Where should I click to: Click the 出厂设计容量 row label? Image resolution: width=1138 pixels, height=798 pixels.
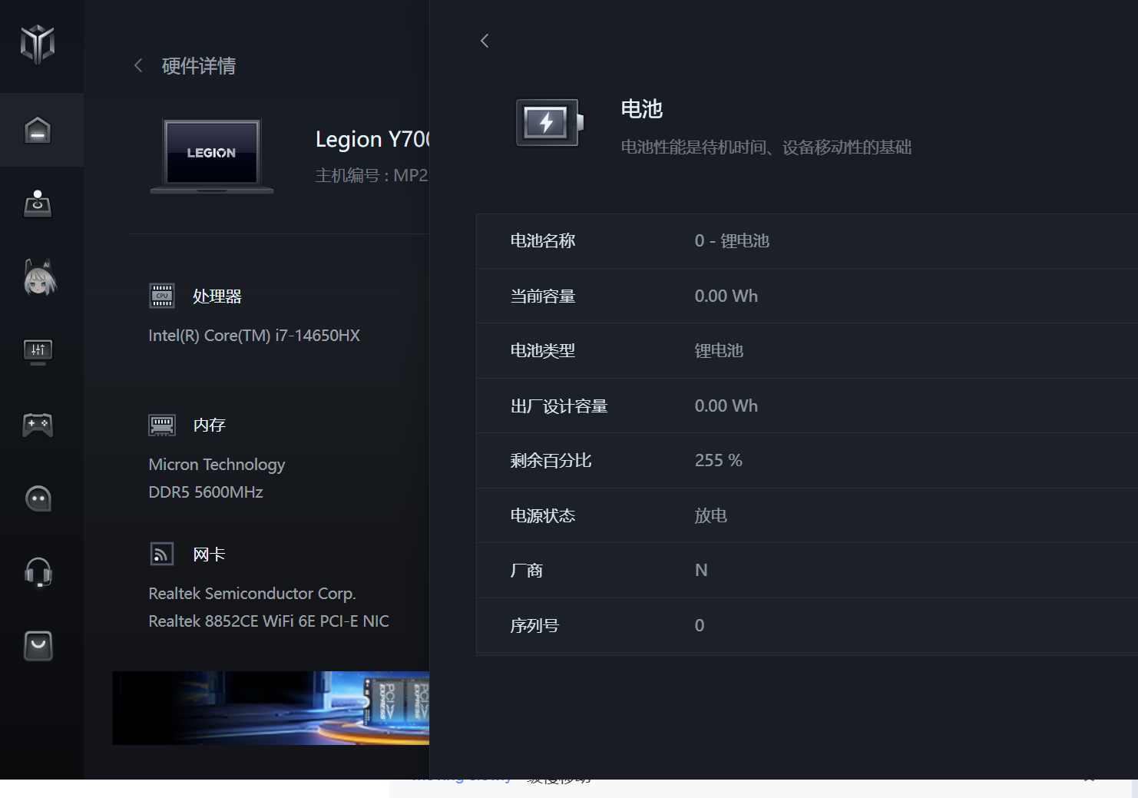point(559,406)
